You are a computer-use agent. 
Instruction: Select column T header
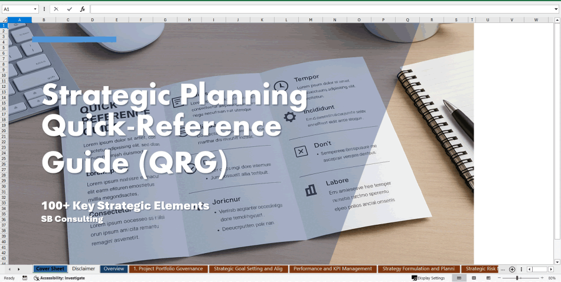pos(472,20)
